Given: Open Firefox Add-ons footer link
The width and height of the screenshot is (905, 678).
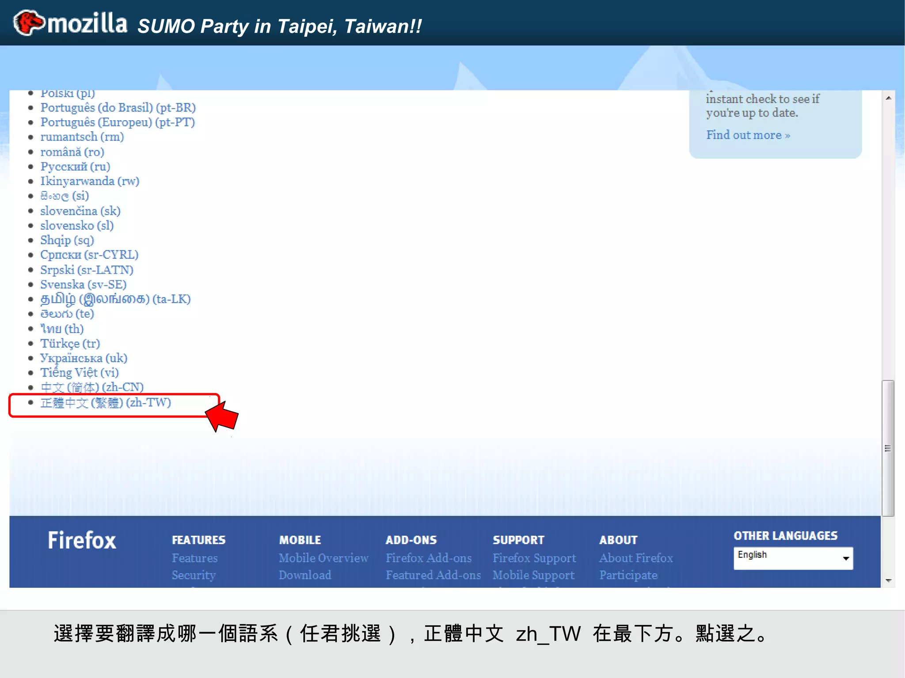Looking at the screenshot, I should click(x=429, y=558).
